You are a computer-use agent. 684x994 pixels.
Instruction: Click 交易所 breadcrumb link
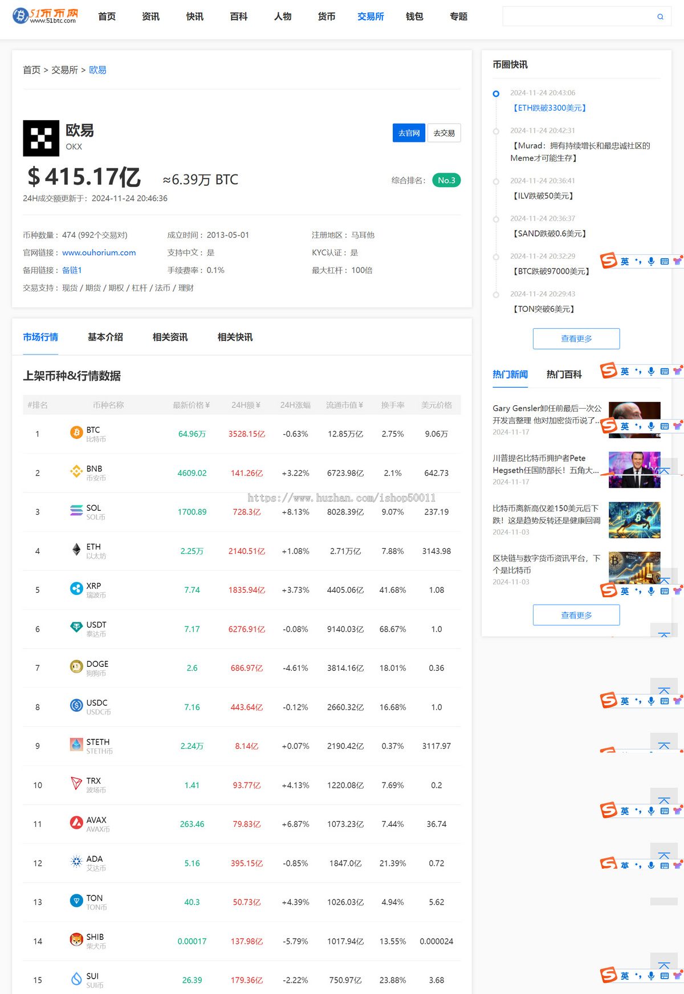pyautogui.click(x=64, y=70)
